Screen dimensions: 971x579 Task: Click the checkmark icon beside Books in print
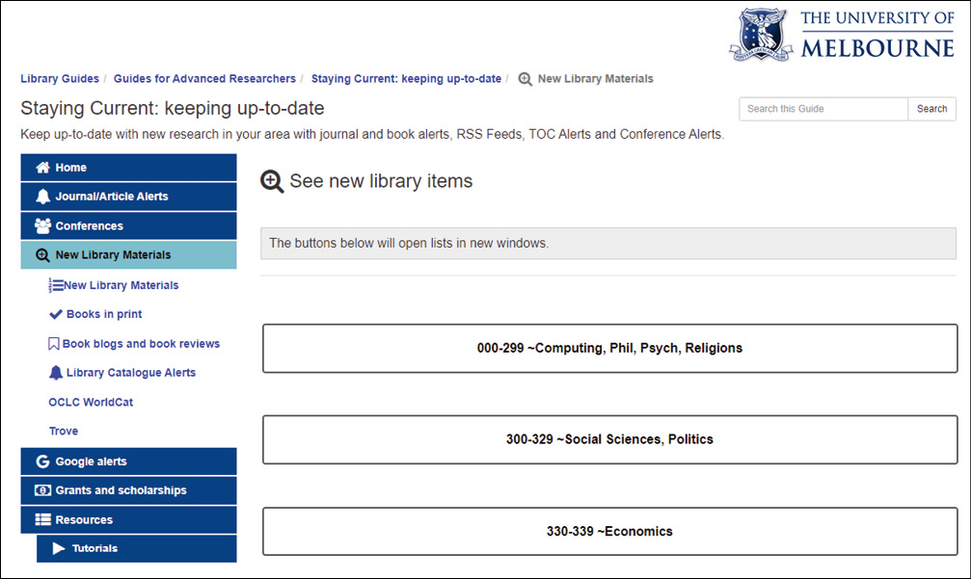pyautogui.click(x=56, y=314)
